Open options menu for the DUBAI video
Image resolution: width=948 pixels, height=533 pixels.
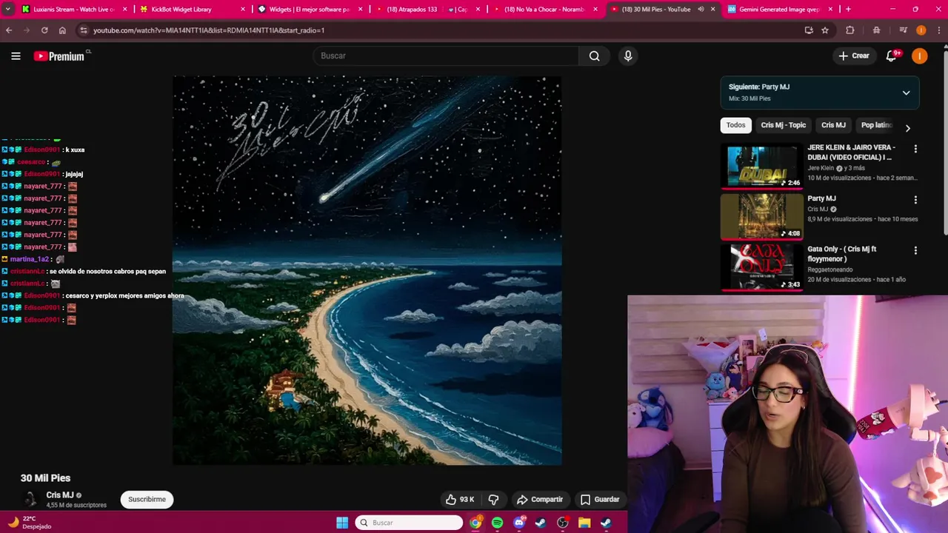pos(915,149)
